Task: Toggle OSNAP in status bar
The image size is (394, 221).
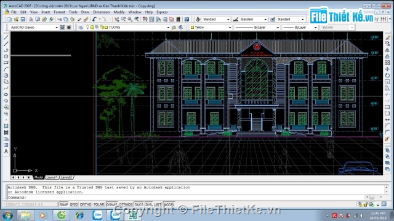Action: click(112, 204)
